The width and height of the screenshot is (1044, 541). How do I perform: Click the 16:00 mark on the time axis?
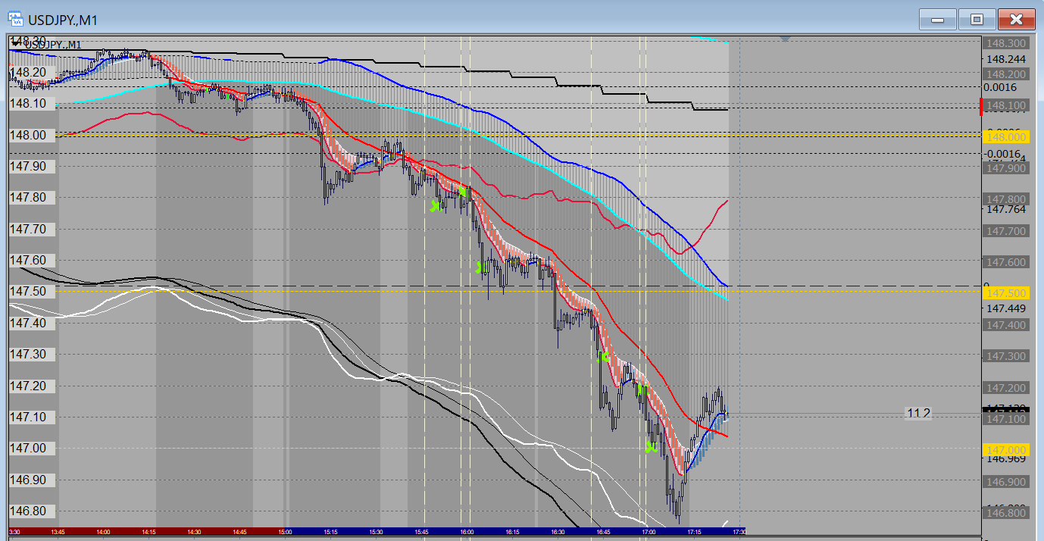(x=467, y=532)
